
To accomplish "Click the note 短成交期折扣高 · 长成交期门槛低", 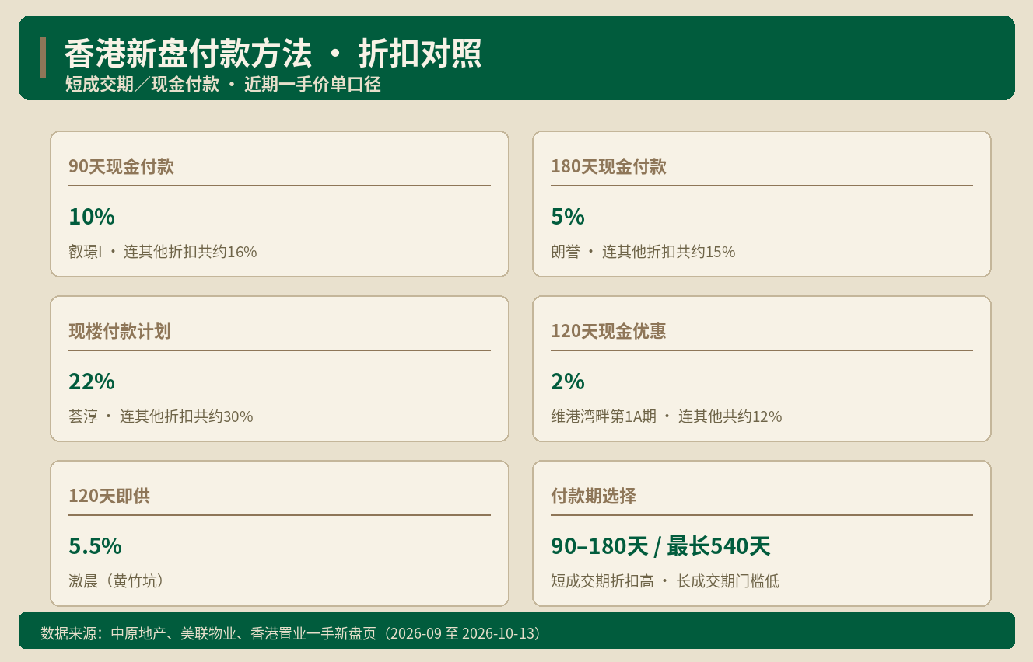I will point(665,581).
